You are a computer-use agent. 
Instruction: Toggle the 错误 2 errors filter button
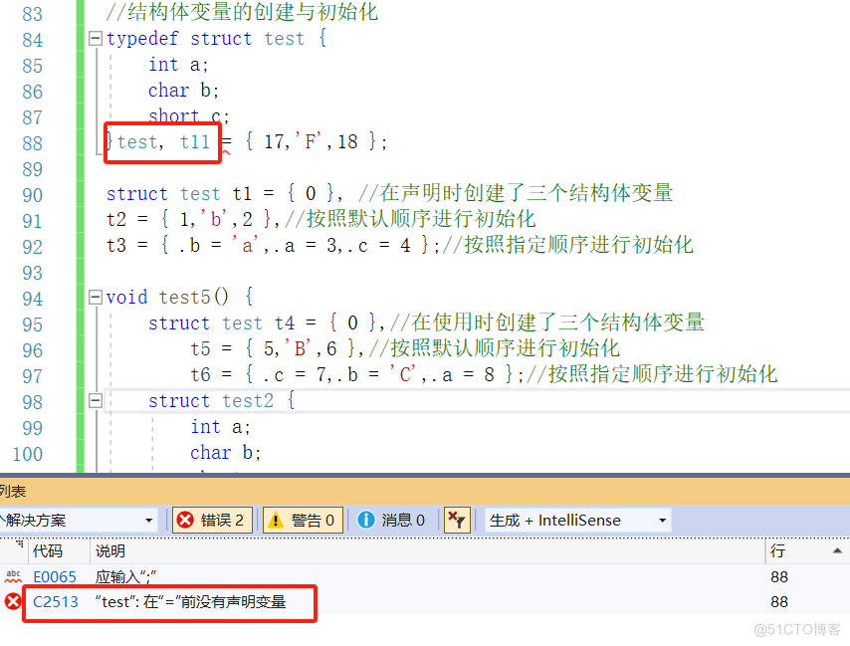(x=212, y=519)
